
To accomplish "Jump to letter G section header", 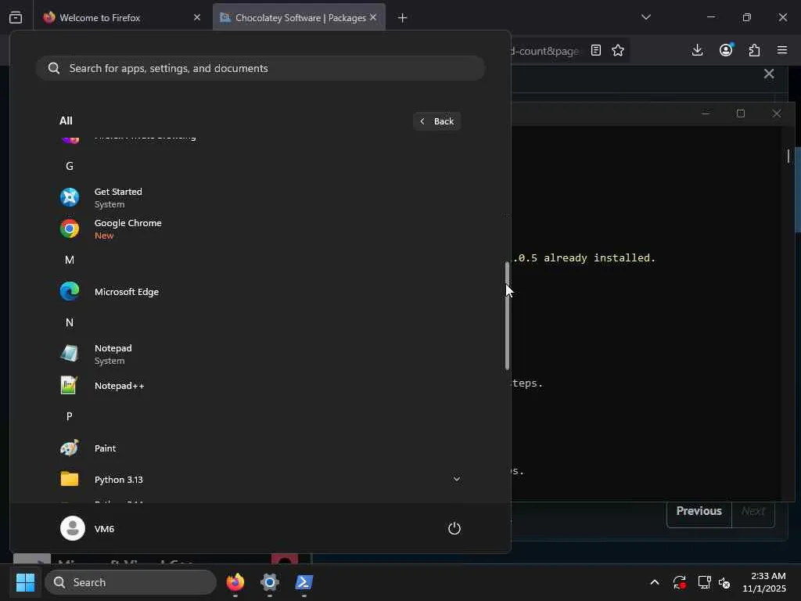I will 70,166.
